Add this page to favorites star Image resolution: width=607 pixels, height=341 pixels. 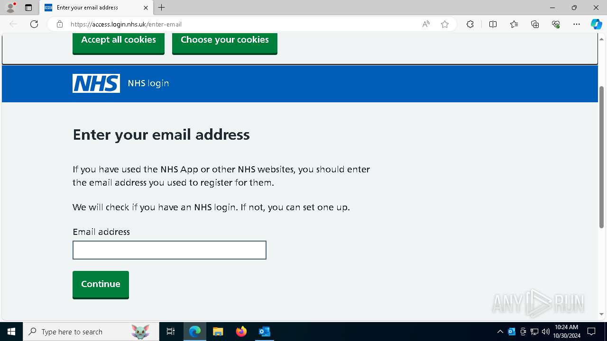[x=445, y=24]
